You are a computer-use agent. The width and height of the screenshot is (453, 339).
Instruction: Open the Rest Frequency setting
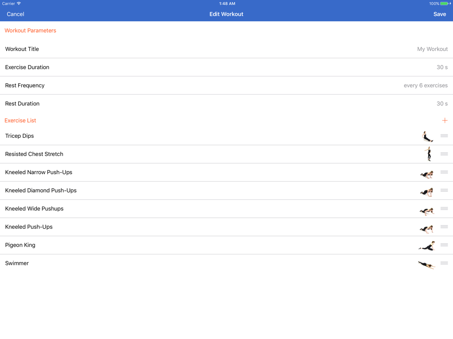click(x=226, y=85)
